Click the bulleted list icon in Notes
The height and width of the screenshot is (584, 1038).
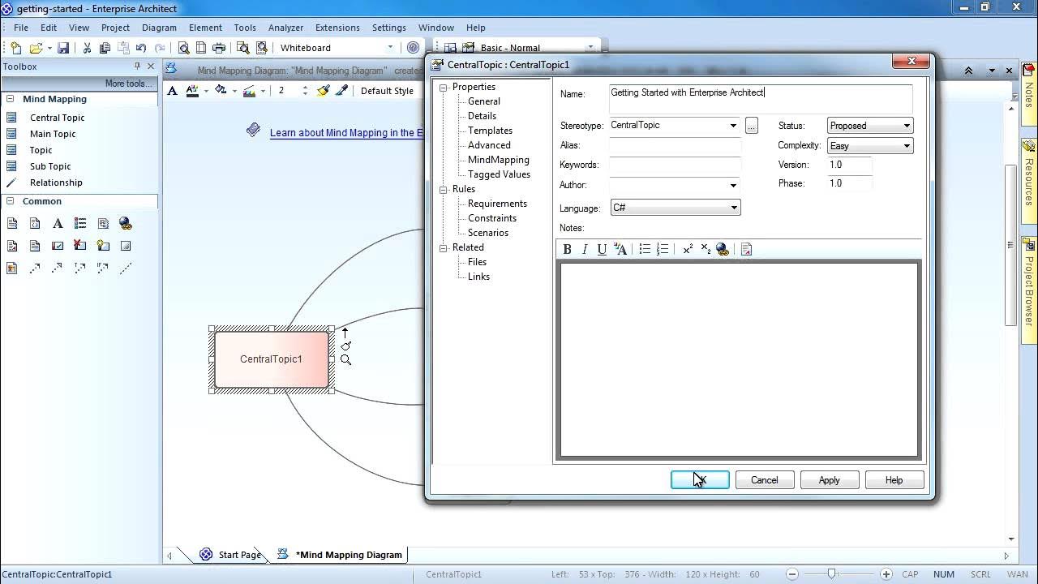pyautogui.click(x=645, y=249)
